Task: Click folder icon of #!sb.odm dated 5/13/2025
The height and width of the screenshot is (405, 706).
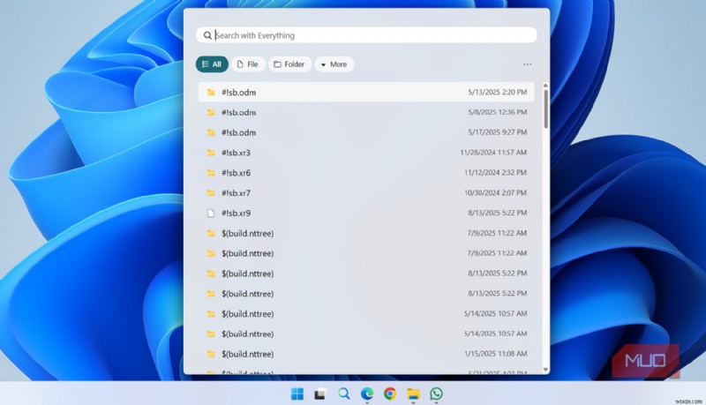Action: tap(211, 93)
